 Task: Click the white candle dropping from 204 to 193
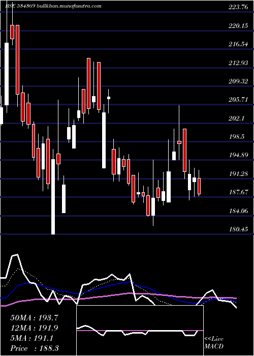(x=104, y=140)
